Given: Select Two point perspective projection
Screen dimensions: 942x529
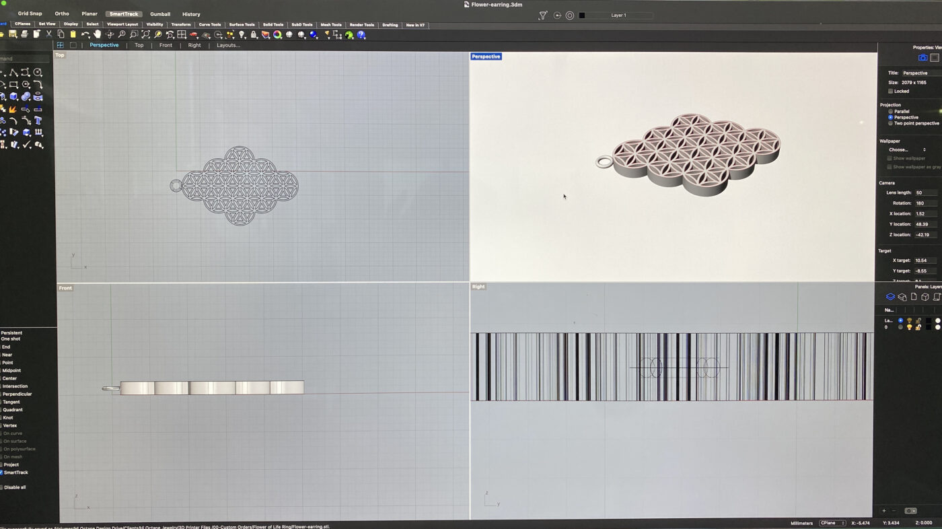Looking at the screenshot, I should tap(890, 123).
